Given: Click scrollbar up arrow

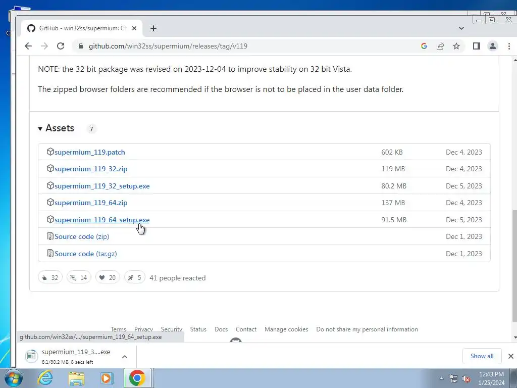Looking at the screenshot, I should coord(514,60).
